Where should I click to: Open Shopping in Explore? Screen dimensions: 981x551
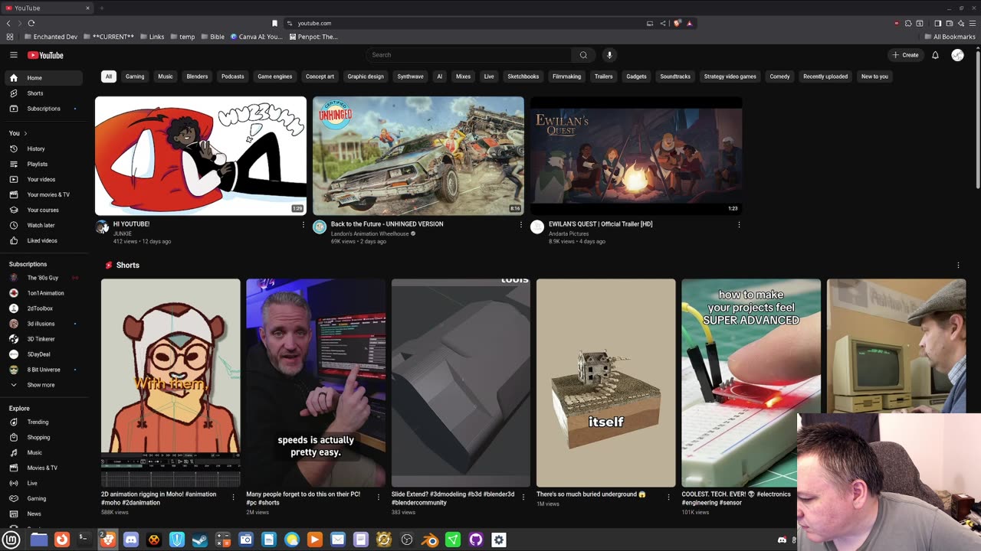[42, 437]
